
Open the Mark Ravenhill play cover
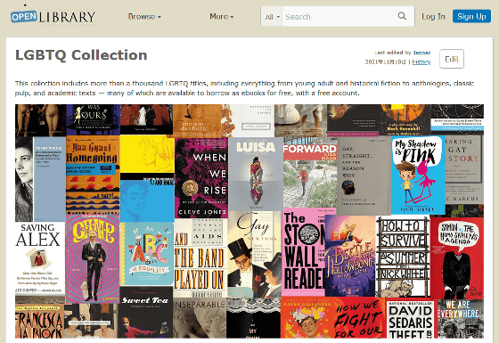click(405, 120)
